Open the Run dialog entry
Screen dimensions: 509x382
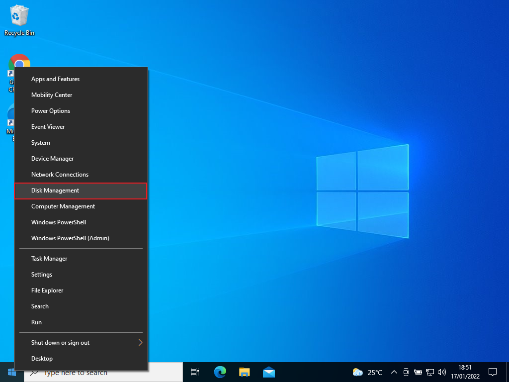tap(81, 322)
